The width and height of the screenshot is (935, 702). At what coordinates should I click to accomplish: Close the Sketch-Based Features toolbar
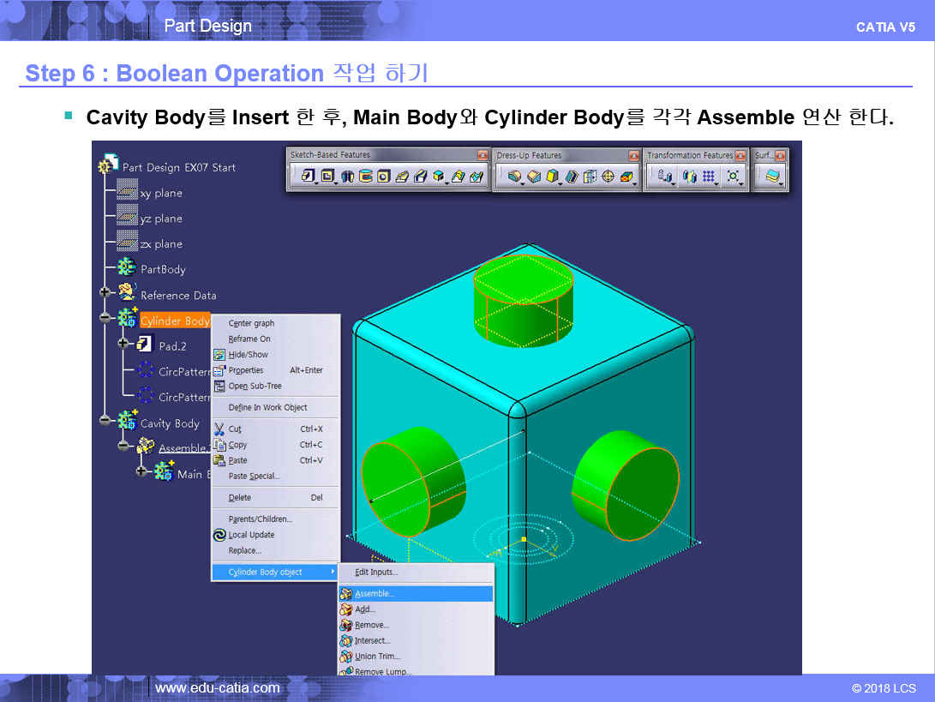point(482,155)
